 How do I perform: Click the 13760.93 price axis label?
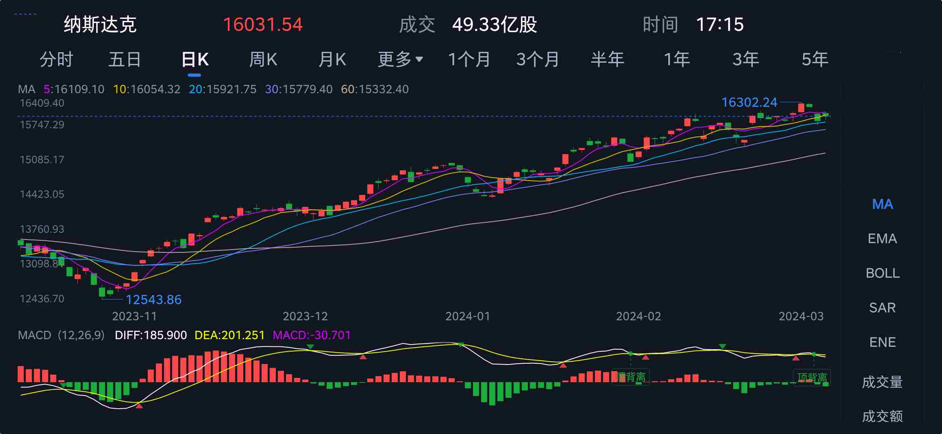42,229
